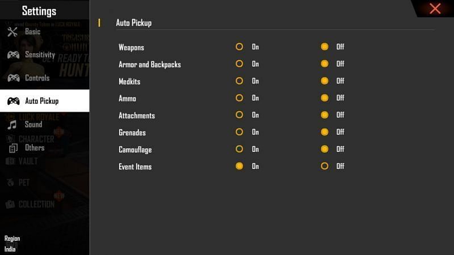
Task: Go to the Others settings tab
Action: [34, 148]
